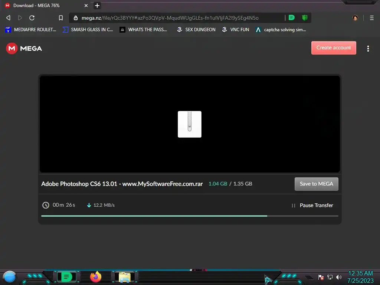Open SMASH GLASS IN C... bookmark
The height and width of the screenshot is (285, 380).
coord(88,30)
